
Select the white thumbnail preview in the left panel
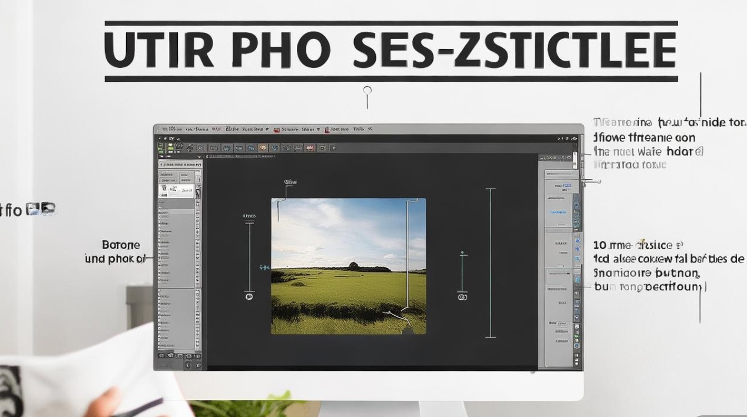176,191
